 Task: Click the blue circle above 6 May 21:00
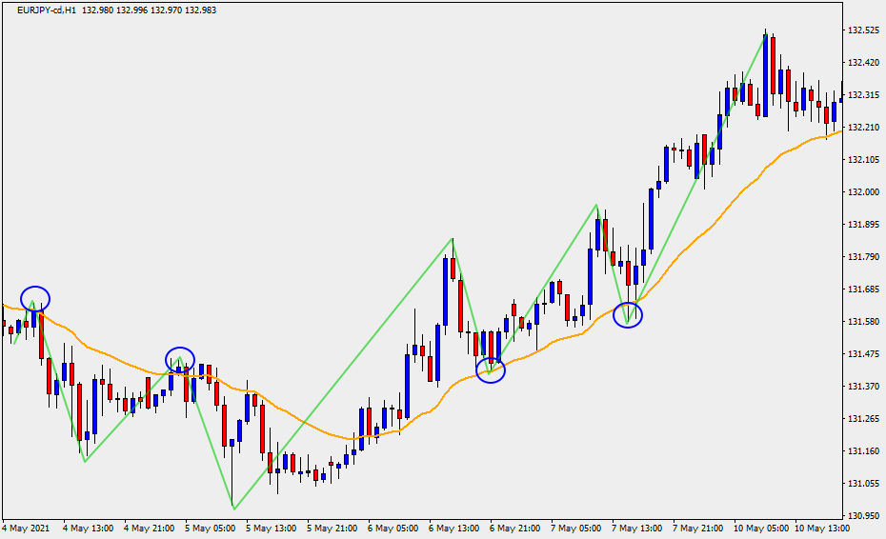(491, 370)
